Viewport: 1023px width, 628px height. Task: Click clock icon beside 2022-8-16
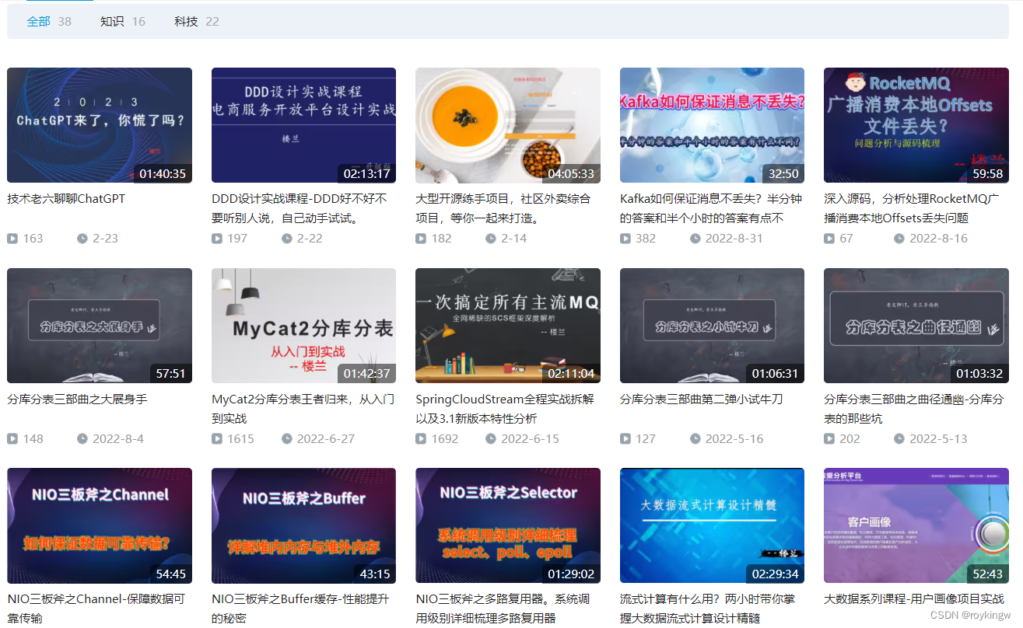point(899,239)
